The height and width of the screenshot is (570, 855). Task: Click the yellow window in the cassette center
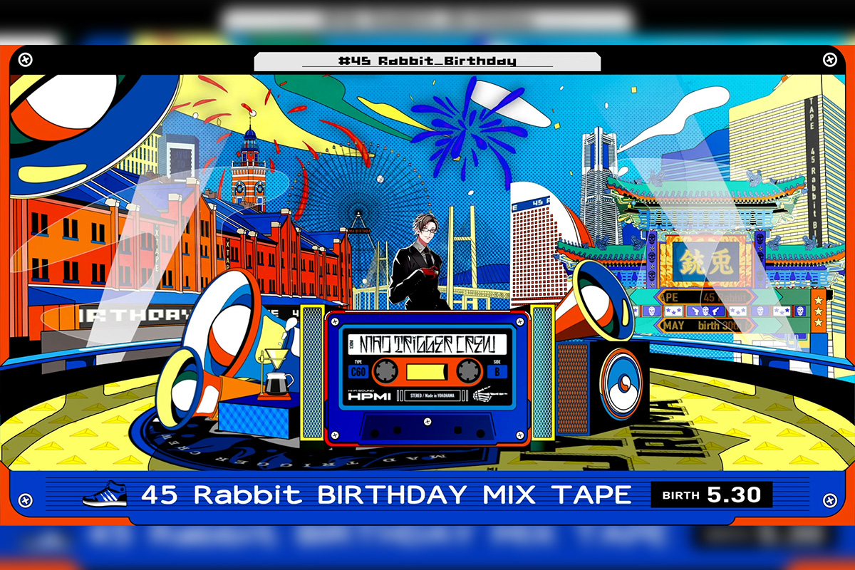point(427,370)
